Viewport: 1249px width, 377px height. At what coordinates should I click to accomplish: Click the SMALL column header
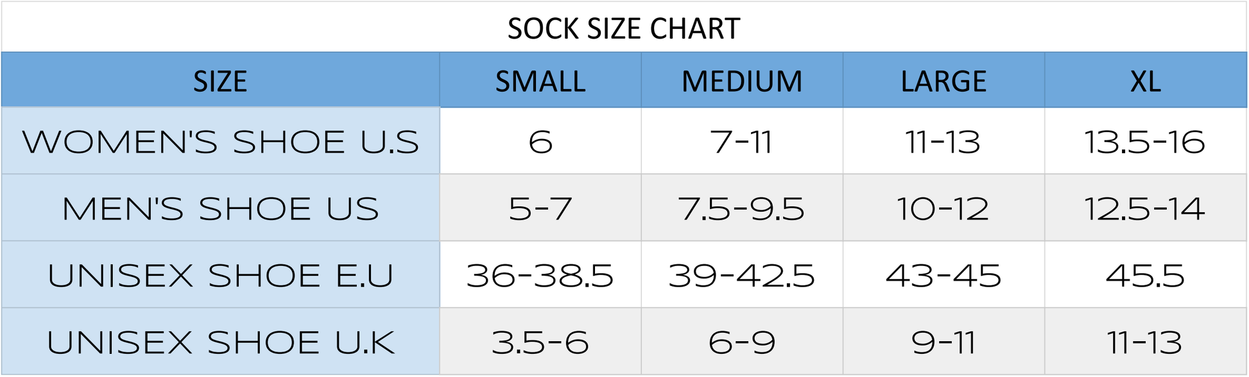pyautogui.click(x=540, y=81)
